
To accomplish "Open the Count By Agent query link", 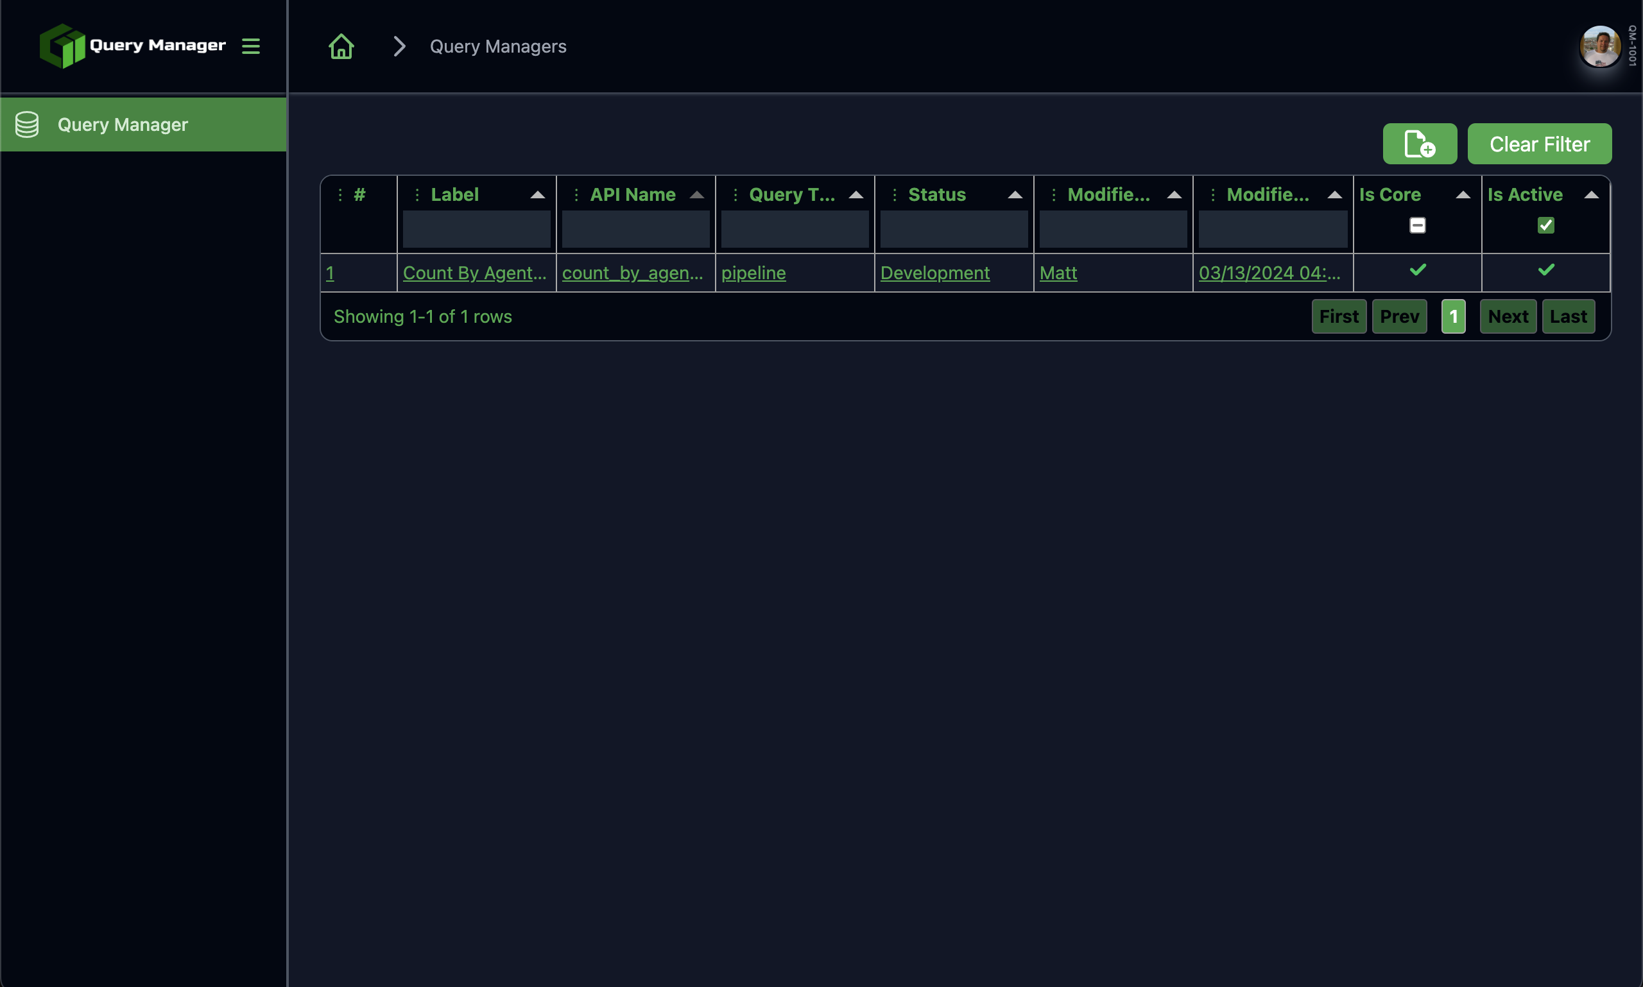I will click(474, 272).
